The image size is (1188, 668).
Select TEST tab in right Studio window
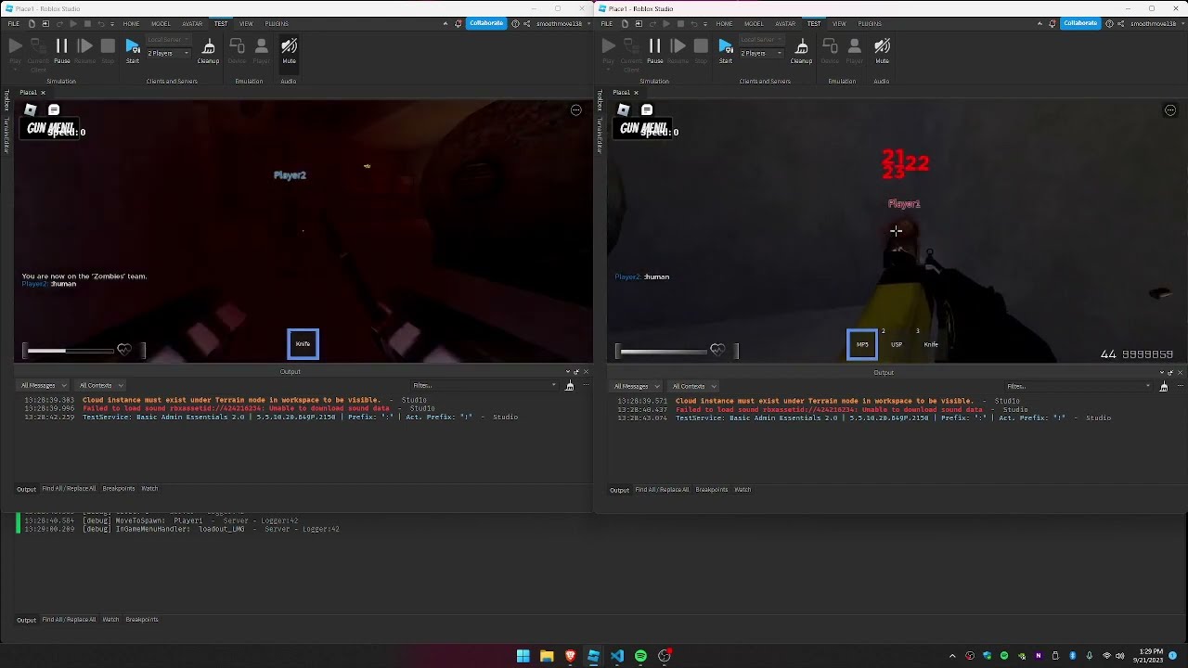click(x=814, y=23)
